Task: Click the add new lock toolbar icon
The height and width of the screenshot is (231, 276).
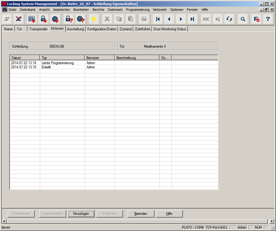Action: tap(44, 19)
